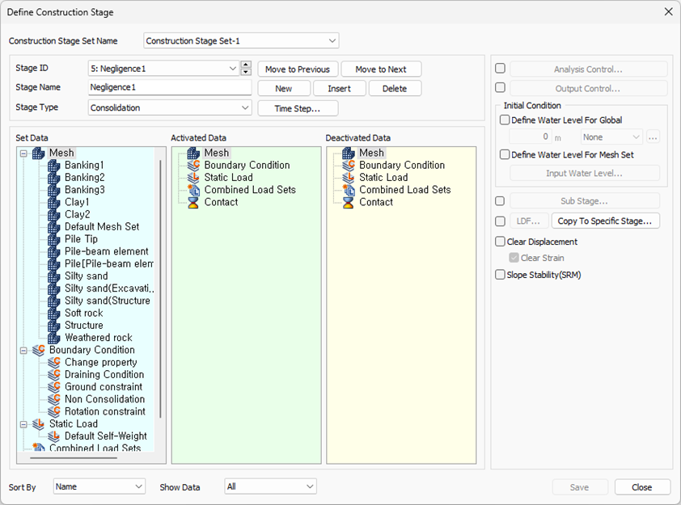Click the Contact hourglass icon in Activated Data
Viewport: 681px width, 505px height.
[x=193, y=202]
